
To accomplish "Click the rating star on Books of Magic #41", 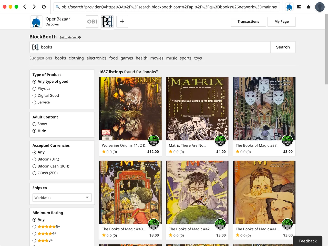I will [238, 235].
